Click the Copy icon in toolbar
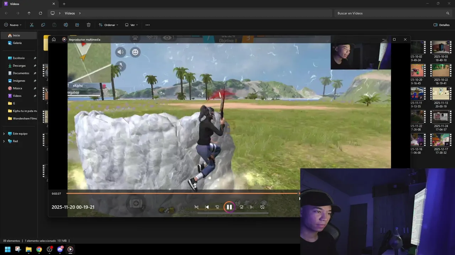 (x=43, y=25)
